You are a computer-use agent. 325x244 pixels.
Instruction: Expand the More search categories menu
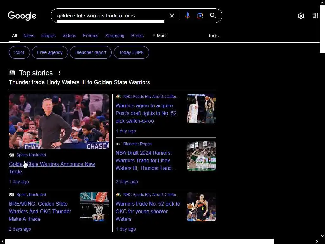click(160, 36)
